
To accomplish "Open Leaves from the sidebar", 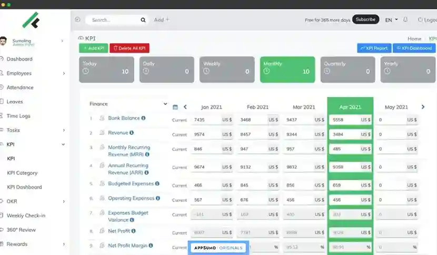I will [15, 102].
